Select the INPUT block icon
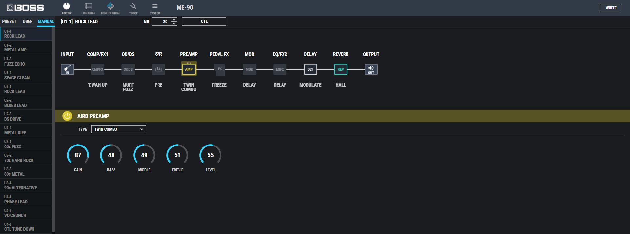 pyautogui.click(x=67, y=69)
